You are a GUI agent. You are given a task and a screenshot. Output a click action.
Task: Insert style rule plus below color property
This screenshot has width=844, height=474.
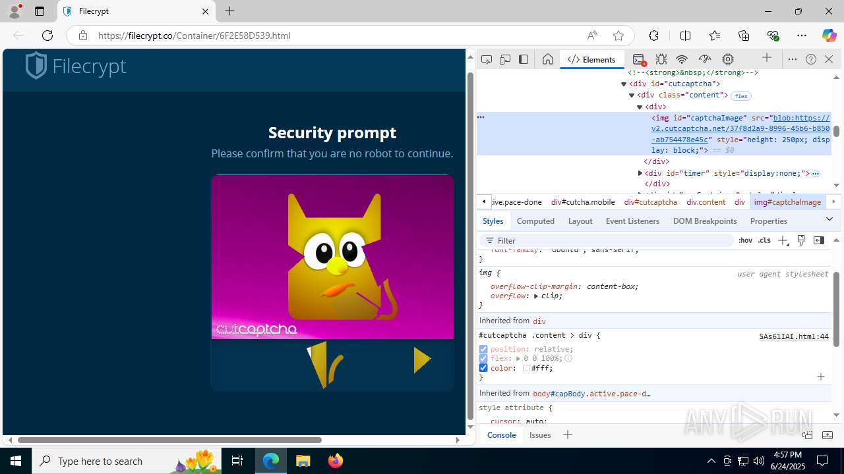tap(821, 377)
